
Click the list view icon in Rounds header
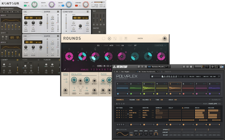(121, 38)
